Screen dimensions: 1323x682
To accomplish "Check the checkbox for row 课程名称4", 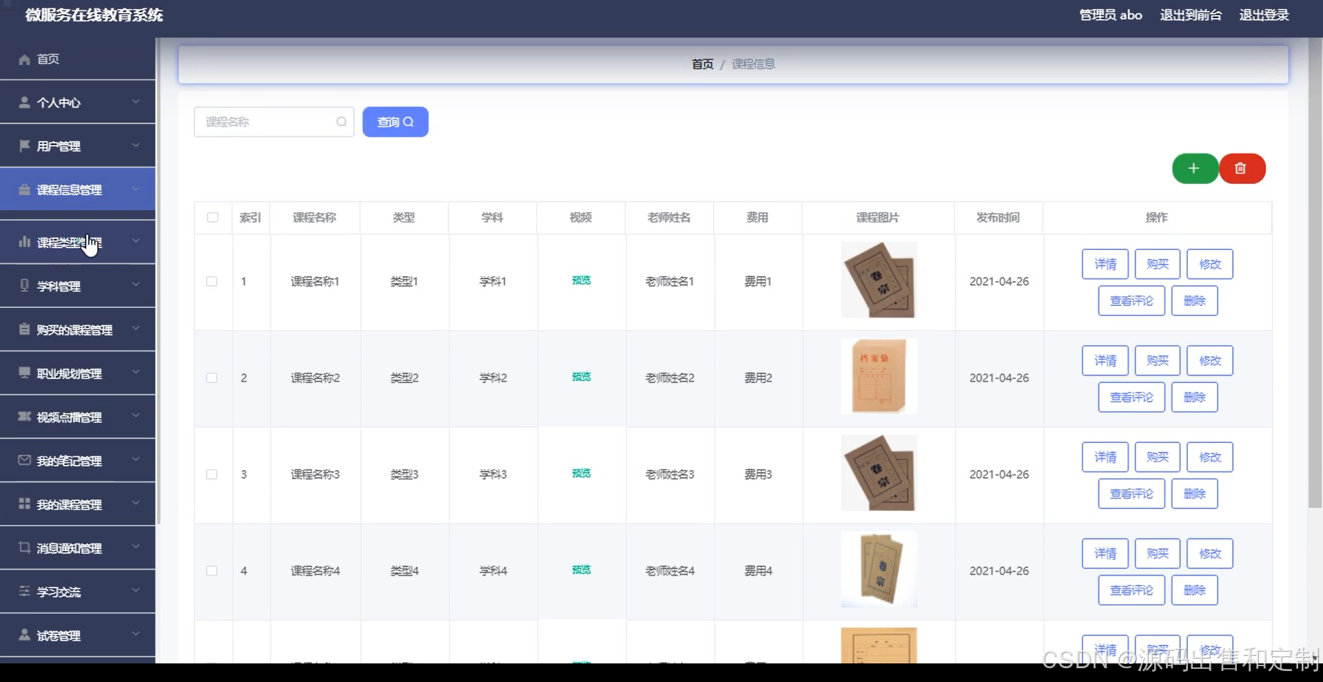I will point(212,571).
